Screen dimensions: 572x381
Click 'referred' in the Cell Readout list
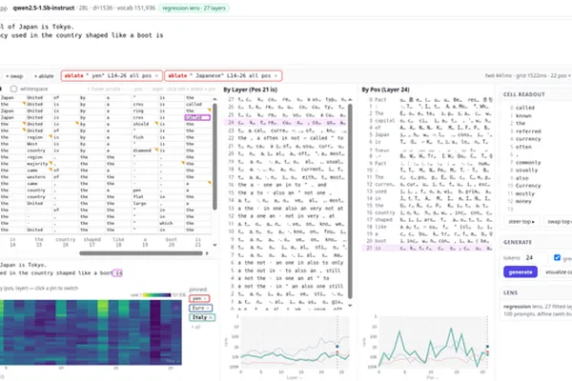point(528,131)
